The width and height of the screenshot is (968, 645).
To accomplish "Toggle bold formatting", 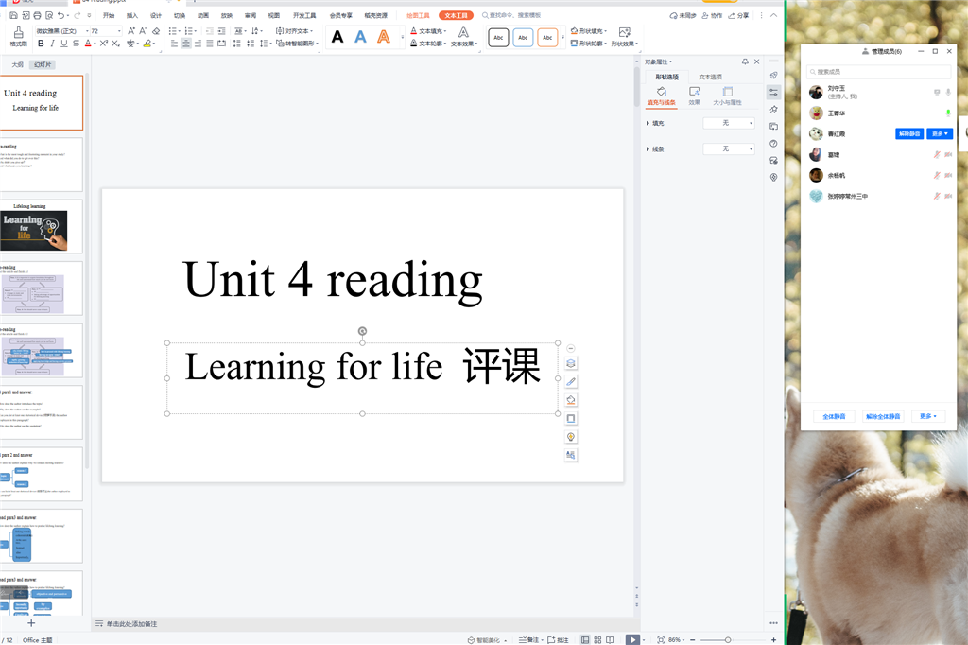I will 41,44.
